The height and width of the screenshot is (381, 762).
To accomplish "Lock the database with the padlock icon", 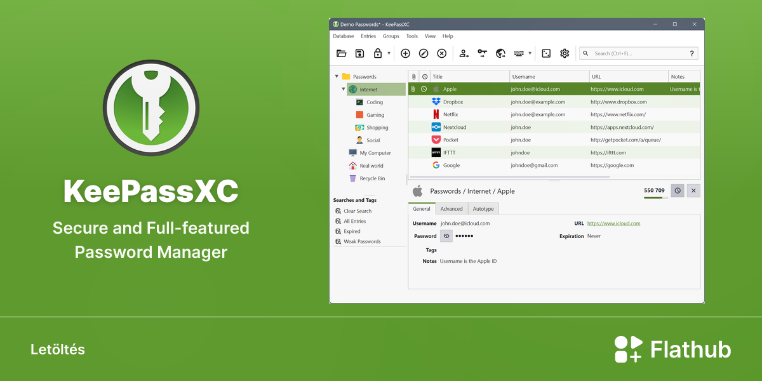I will click(x=378, y=53).
